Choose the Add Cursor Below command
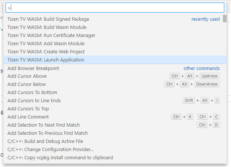This screenshot has height=167, width=231. [x=115, y=84]
